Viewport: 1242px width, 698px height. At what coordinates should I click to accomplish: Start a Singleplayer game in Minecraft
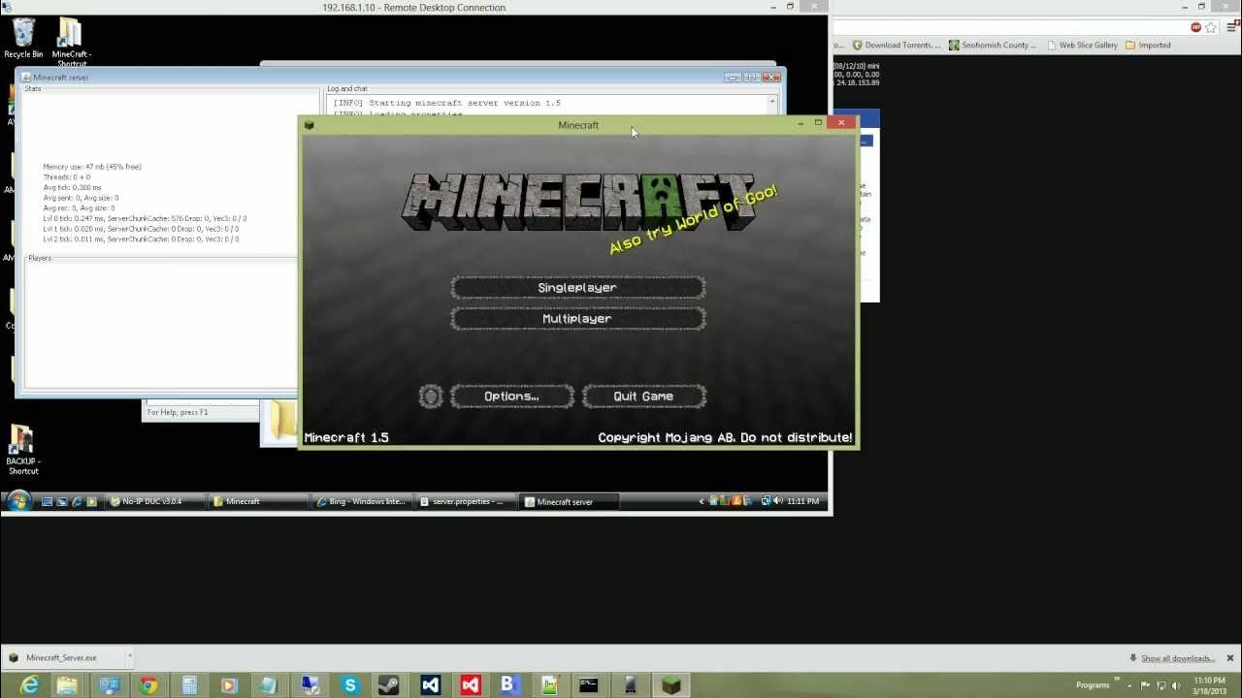[577, 288]
